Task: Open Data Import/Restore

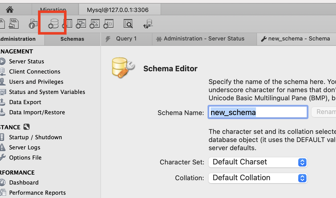Action: [37, 112]
